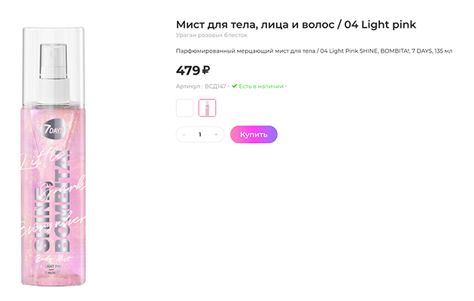Select the pink bottle variant thumbnail
The height and width of the screenshot is (301, 474).
(207, 108)
